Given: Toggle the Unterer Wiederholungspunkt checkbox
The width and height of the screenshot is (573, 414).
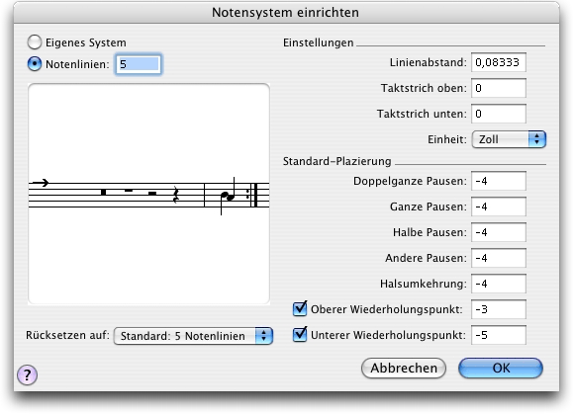Looking at the screenshot, I should tap(300, 334).
